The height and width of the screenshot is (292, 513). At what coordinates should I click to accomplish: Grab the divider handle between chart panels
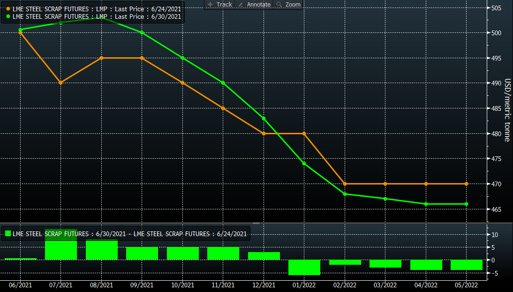click(256, 223)
